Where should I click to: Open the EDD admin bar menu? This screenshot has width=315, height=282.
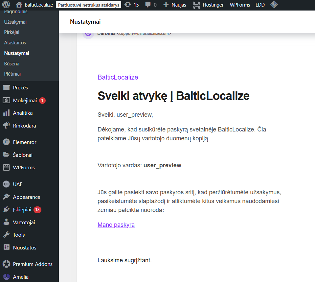pyautogui.click(x=260, y=5)
